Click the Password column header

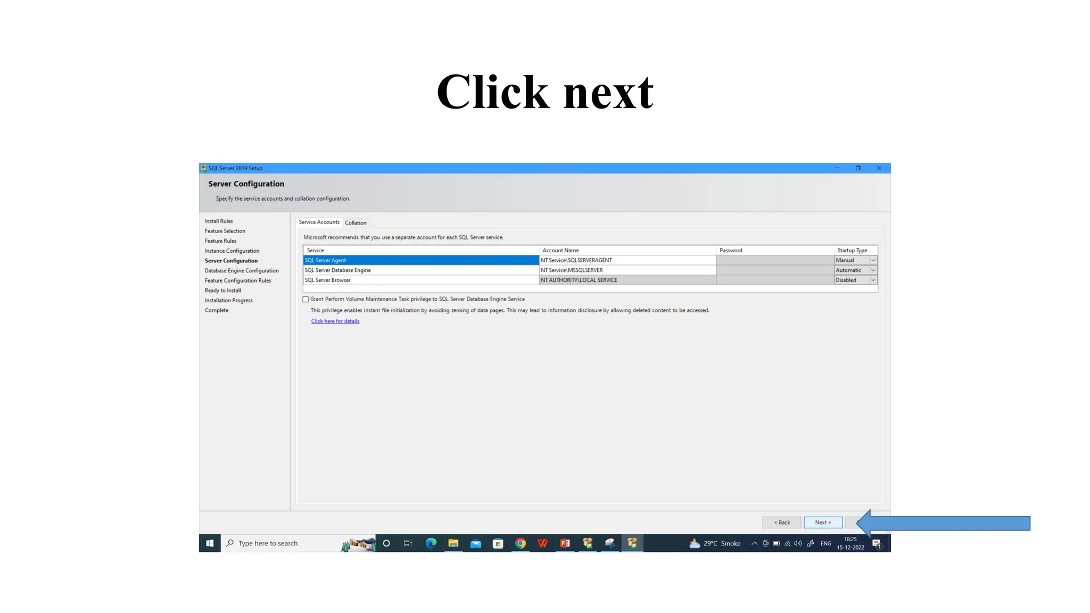tap(775, 251)
